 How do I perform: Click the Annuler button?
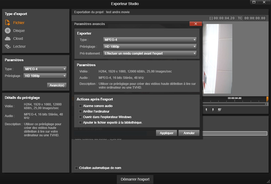tap(189, 133)
